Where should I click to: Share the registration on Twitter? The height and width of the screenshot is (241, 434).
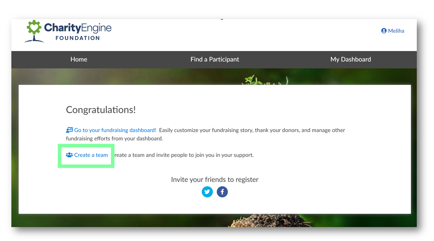click(207, 191)
